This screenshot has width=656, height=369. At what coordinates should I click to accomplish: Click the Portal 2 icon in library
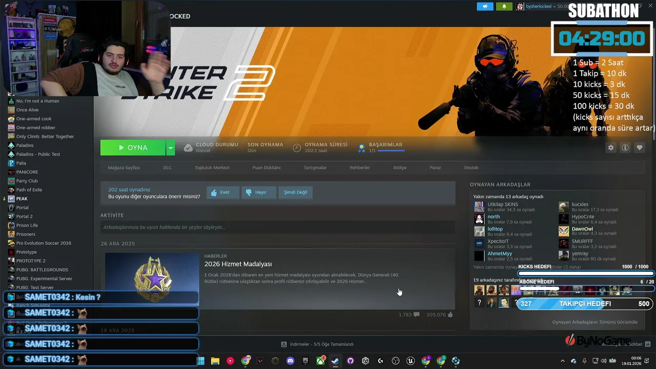coord(11,216)
